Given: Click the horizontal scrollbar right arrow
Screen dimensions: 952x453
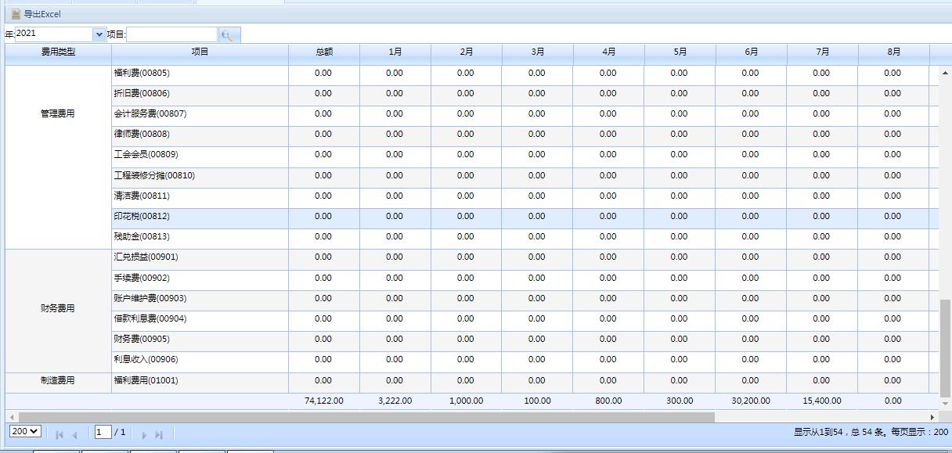Looking at the screenshot, I should [x=932, y=417].
